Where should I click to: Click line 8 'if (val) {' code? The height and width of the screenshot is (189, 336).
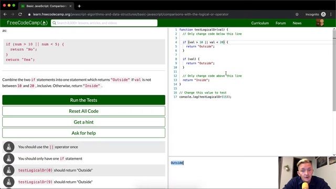point(191,59)
